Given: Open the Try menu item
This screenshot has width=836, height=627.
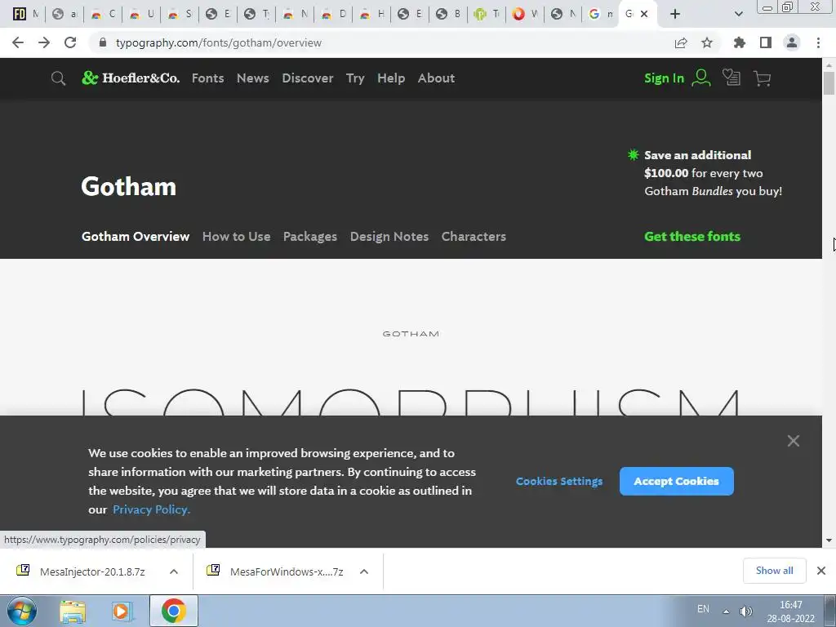Looking at the screenshot, I should click(355, 78).
